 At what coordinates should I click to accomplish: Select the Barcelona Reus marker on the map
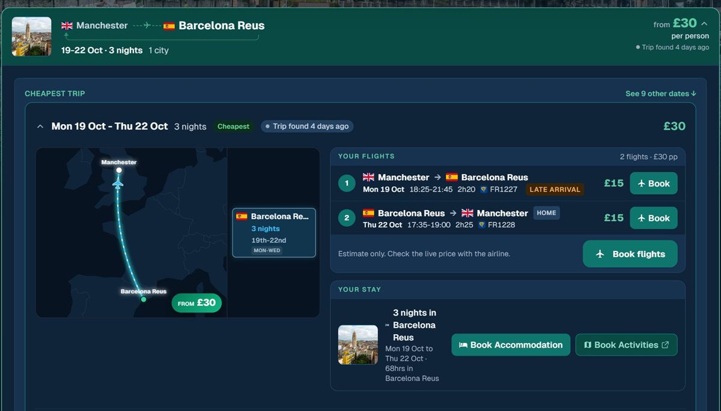coord(144,299)
